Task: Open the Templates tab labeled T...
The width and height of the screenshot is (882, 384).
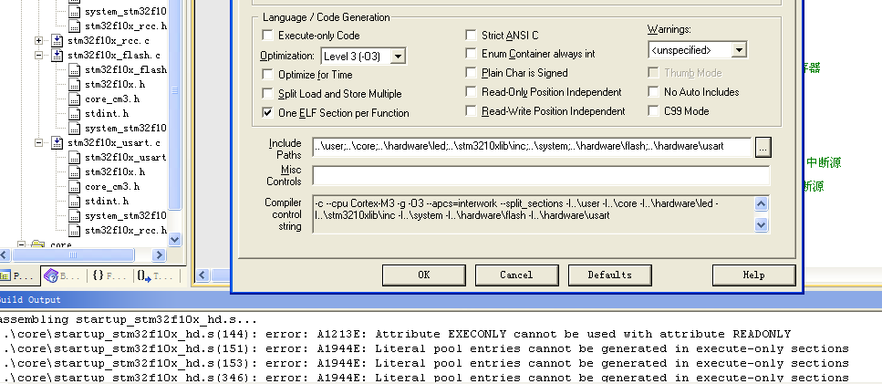Action: click(x=156, y=275)
